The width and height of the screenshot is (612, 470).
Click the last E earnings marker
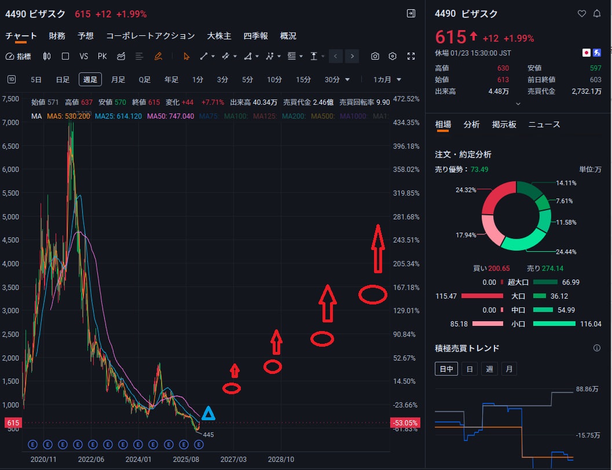point(199,445)
